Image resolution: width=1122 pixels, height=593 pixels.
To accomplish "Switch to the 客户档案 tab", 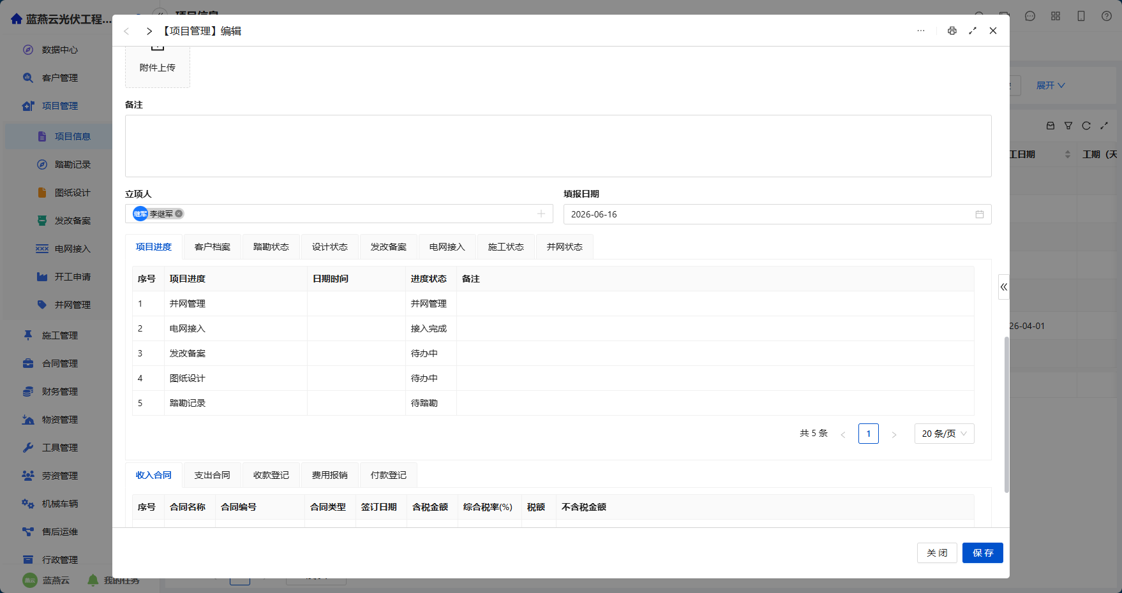I will (213, 247).
